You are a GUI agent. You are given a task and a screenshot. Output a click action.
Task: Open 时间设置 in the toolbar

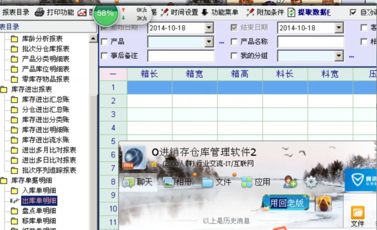(165, 12)
